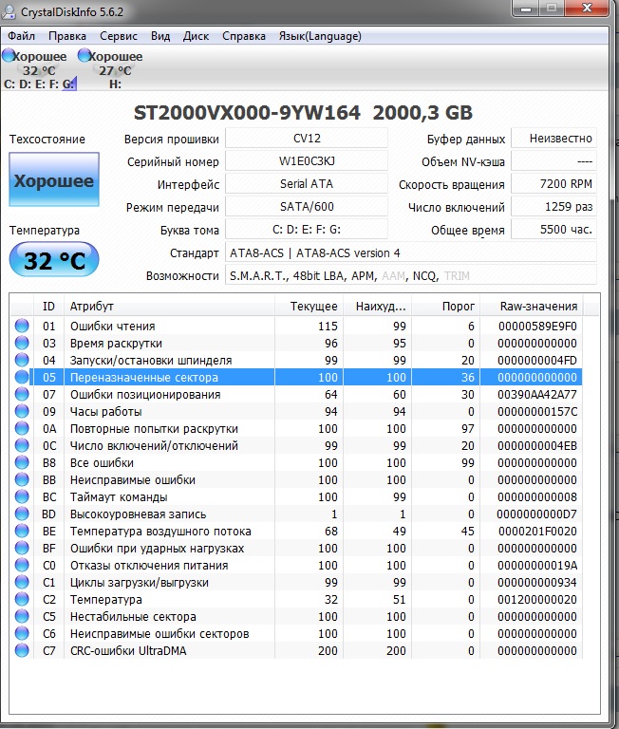Click status icon of row BB Неисправимые ошибки

pos(22,479)
